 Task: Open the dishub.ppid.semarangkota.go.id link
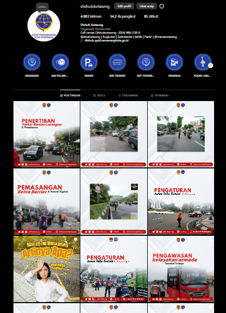click(x=106, y=40)
